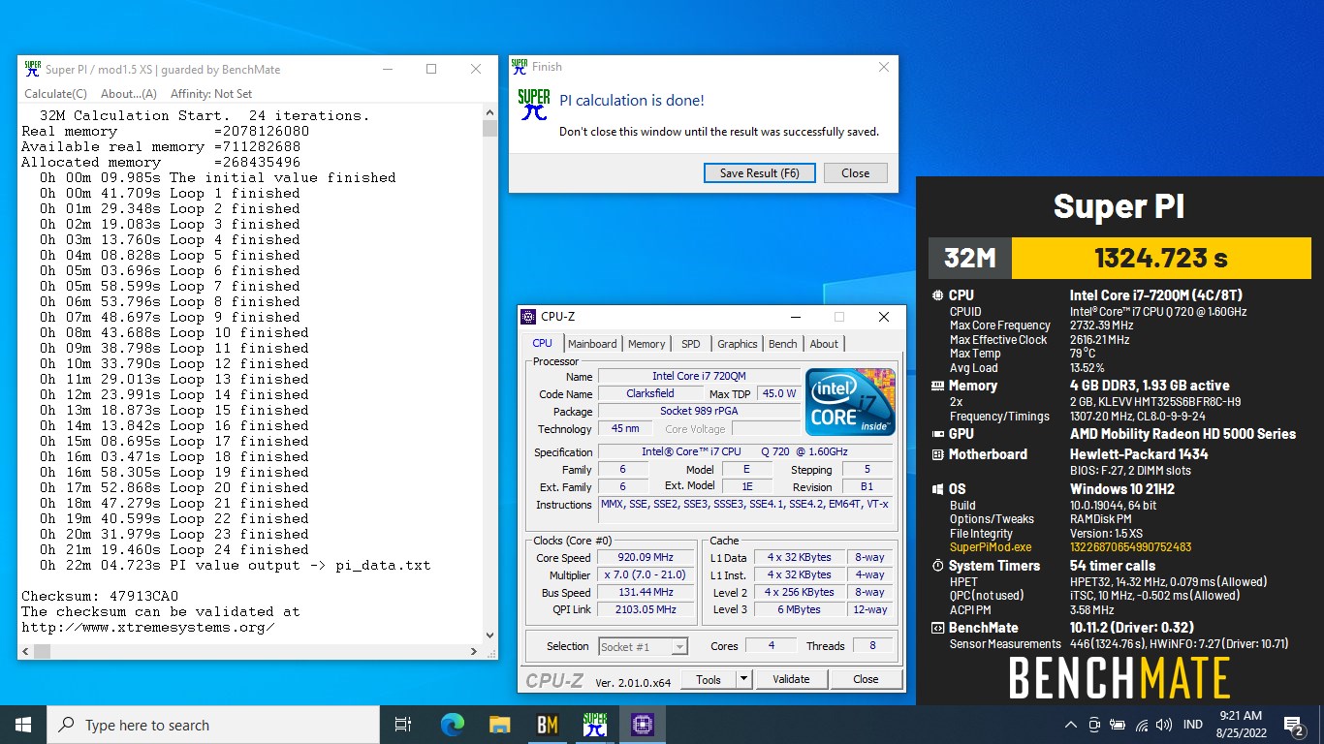Click the BenchMate score 1324.723 s
Viewport: 1324px width, 744px height.
coord(1161,259)
